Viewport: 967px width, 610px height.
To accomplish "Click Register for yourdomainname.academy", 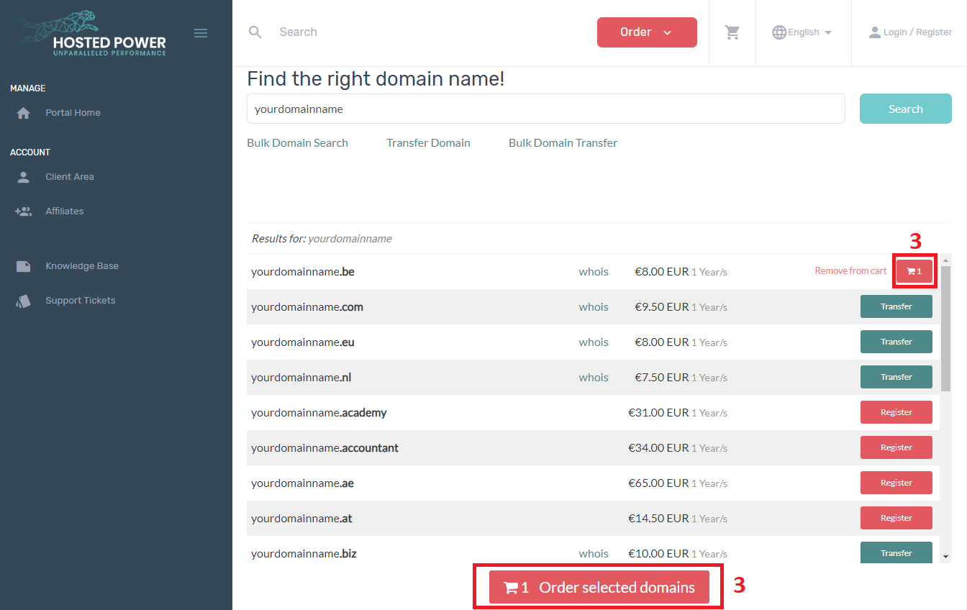I will coord(896,412).
